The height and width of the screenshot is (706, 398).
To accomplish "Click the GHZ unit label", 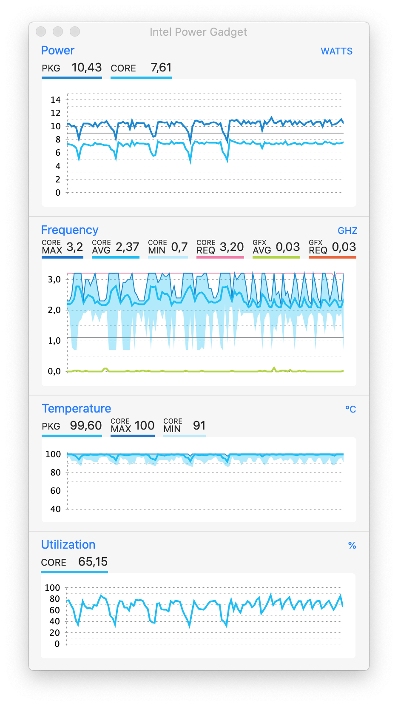I will 347,231.
